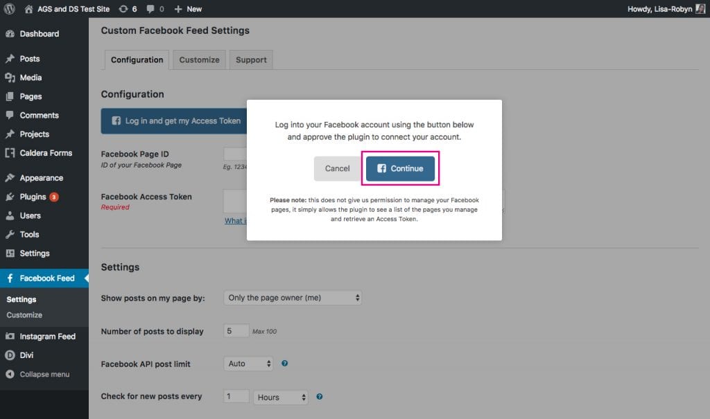This screenshot has width=710, height=419.
Task: Click the Continue button in the dialog
Action: pyautogui.click(x=400, y=168)
